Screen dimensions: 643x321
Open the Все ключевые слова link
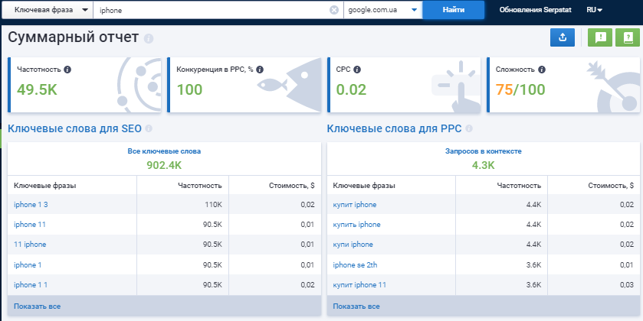point(164,151)
